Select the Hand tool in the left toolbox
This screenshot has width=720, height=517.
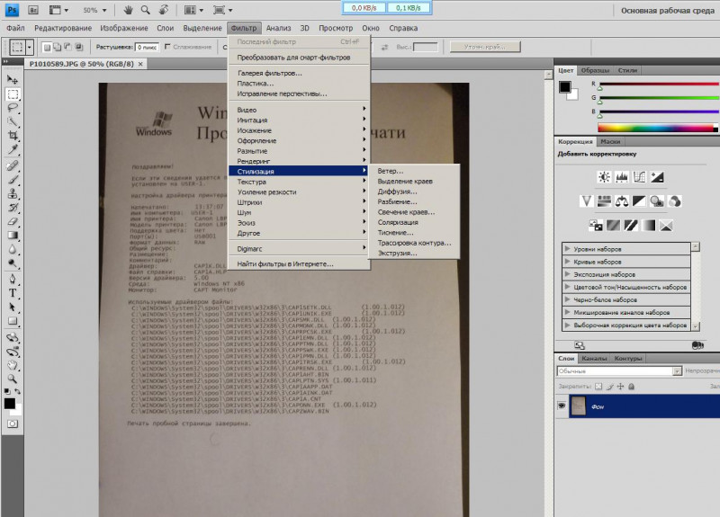13,365
